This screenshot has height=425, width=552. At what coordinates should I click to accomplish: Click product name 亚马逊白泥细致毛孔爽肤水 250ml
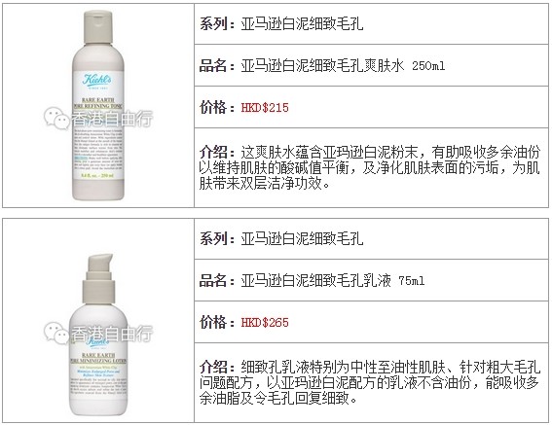[343, 65]
